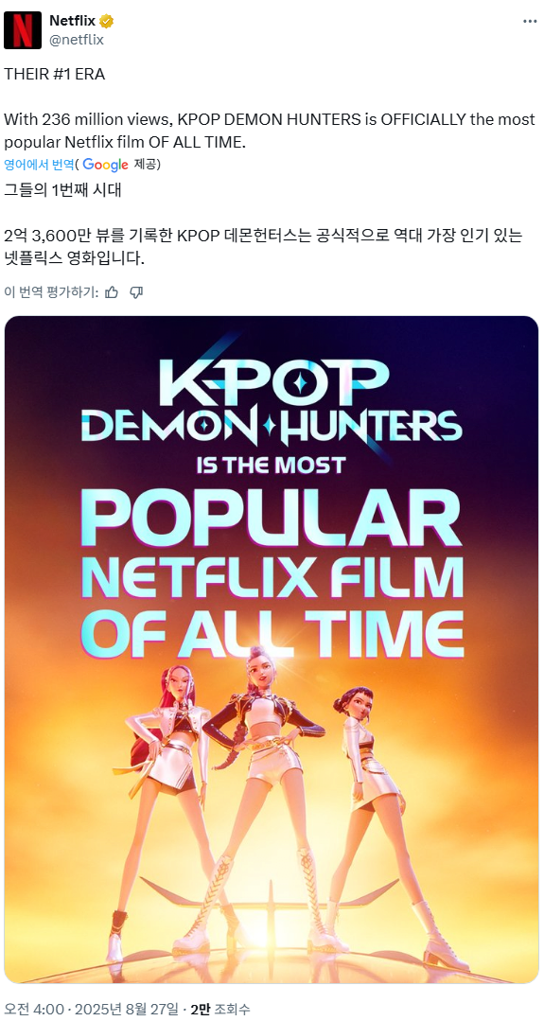Click the '2만 조회수' view count
This screenshot has height=1021, width=544.
pyautogui.click(x=219, y=1010)
